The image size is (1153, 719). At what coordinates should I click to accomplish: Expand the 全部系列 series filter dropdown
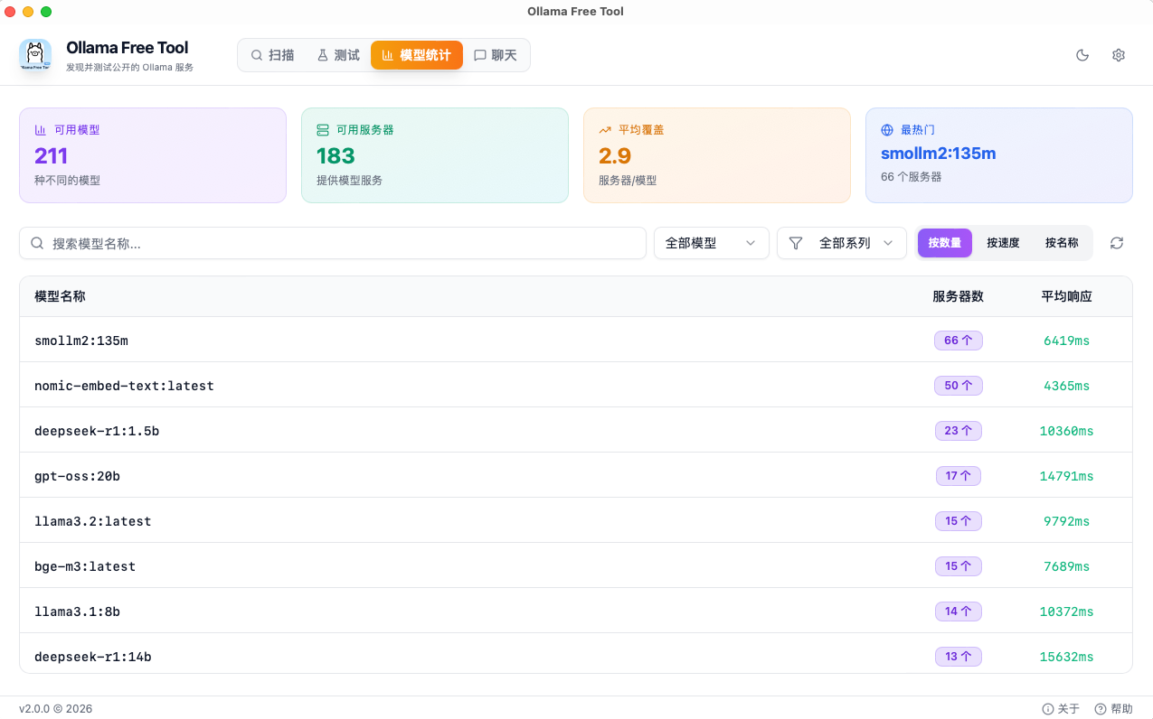tap(842, 243)
